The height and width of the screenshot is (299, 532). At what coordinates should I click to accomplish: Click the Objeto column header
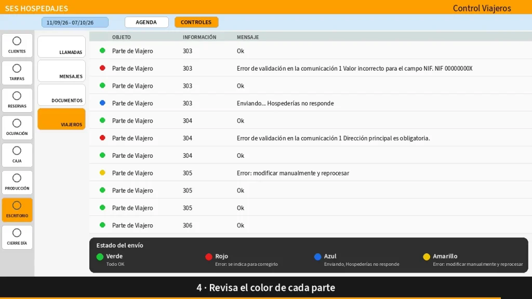tap(122, 37)
